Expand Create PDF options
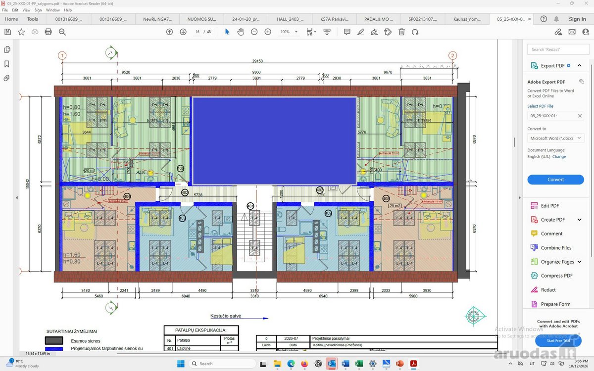The width and height of the screenshot is (594, 371). pyautogui.click(x=579, y=220)
